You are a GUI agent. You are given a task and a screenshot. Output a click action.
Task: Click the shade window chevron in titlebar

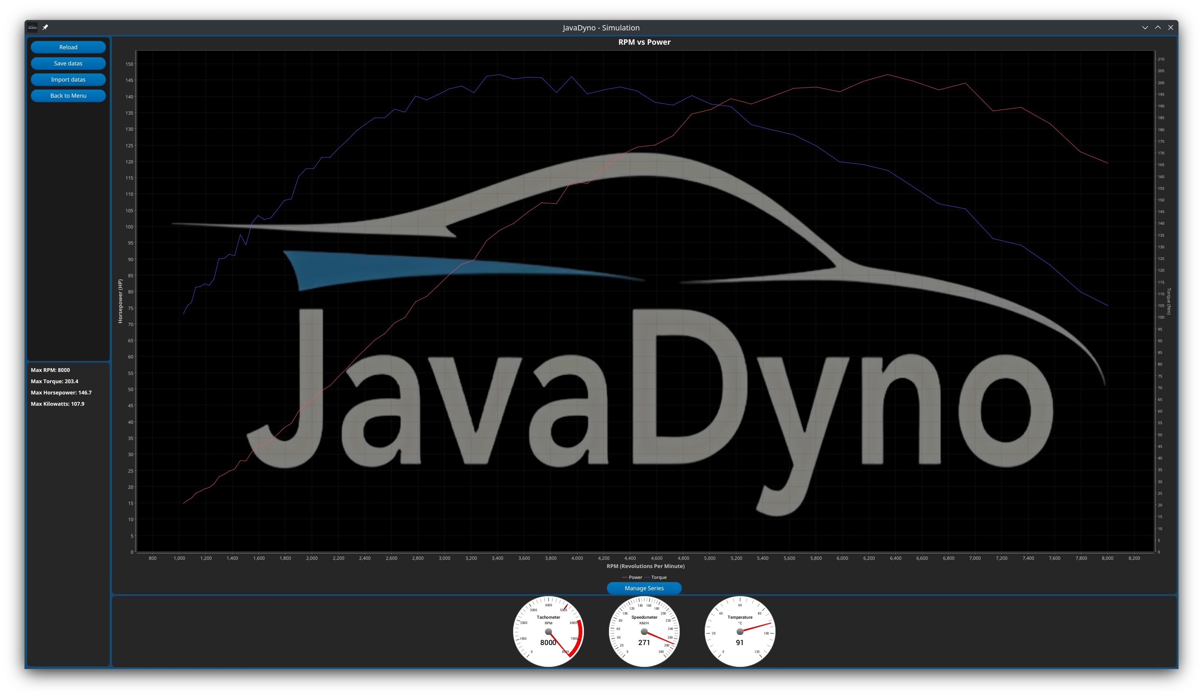coord(1145,27)
